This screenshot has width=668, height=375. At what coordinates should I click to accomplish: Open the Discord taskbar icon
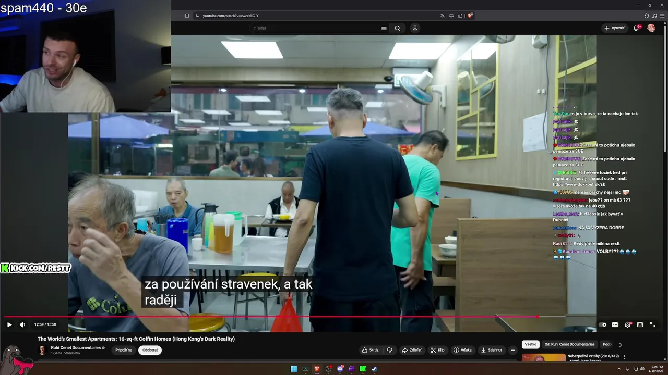340,369
